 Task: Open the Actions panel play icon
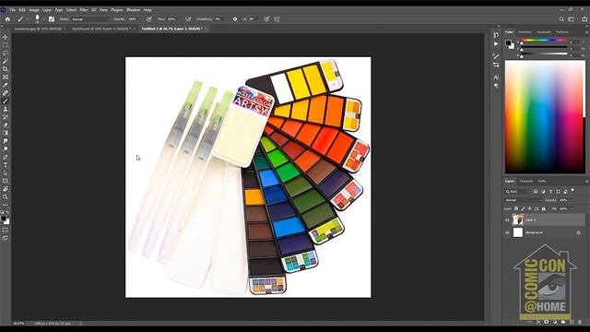[496, 44]
